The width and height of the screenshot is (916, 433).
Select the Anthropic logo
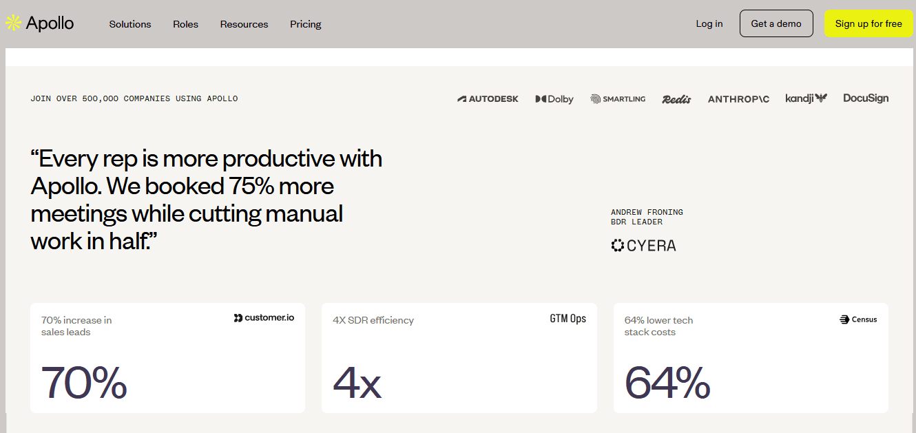pos(738,98)
